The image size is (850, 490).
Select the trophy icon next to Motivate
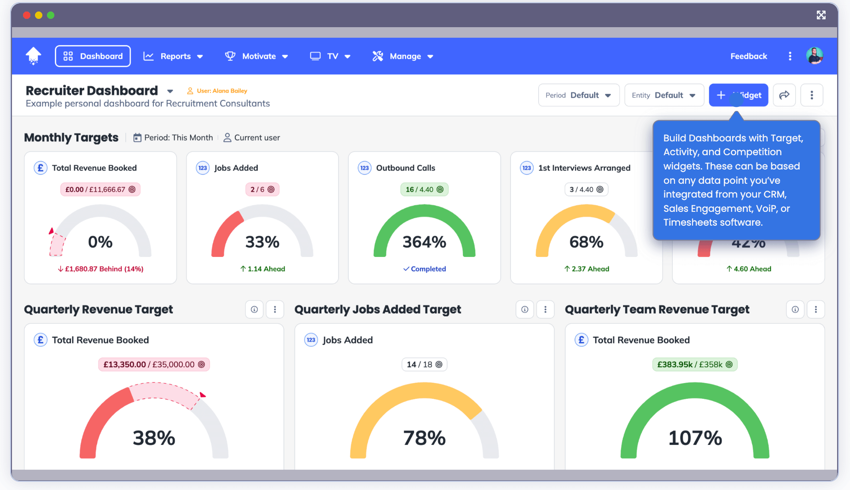tap(230, 56)
